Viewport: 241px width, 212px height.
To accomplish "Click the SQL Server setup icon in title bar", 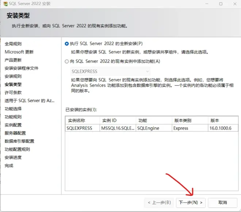I will tap(5, 4).
